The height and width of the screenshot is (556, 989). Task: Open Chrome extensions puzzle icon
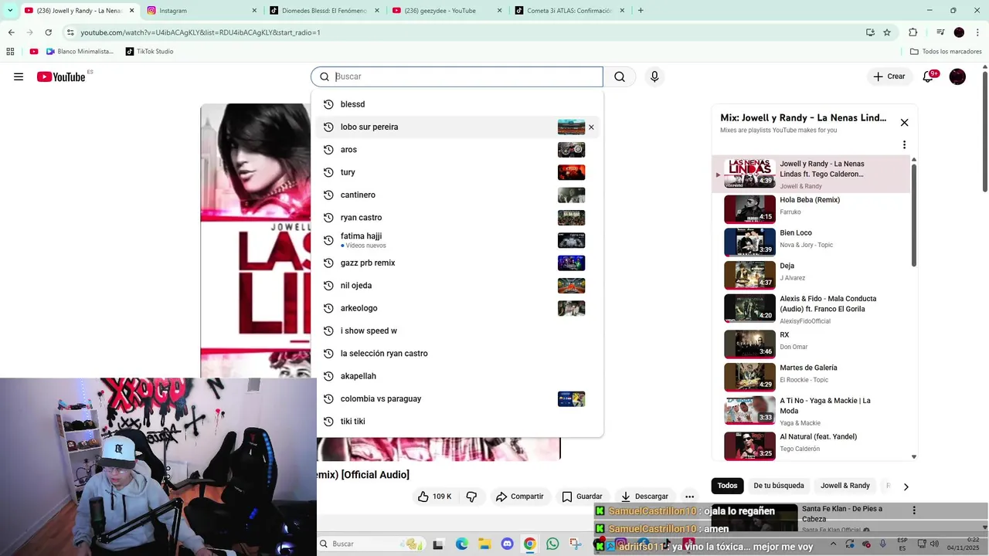[x=913, y=32]
